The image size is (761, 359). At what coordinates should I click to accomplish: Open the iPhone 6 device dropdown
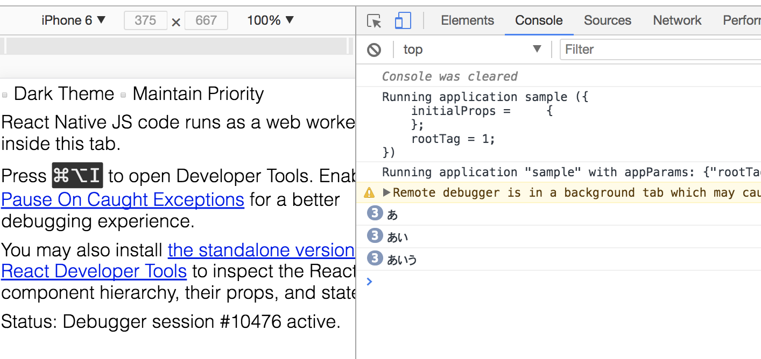tap(73, 20)
